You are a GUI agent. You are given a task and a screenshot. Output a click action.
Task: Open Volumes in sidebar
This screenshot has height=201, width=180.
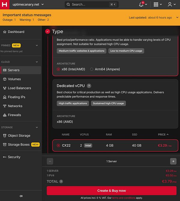[21, 79]
